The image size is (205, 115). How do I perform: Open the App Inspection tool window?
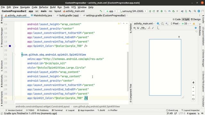point(86,110)
